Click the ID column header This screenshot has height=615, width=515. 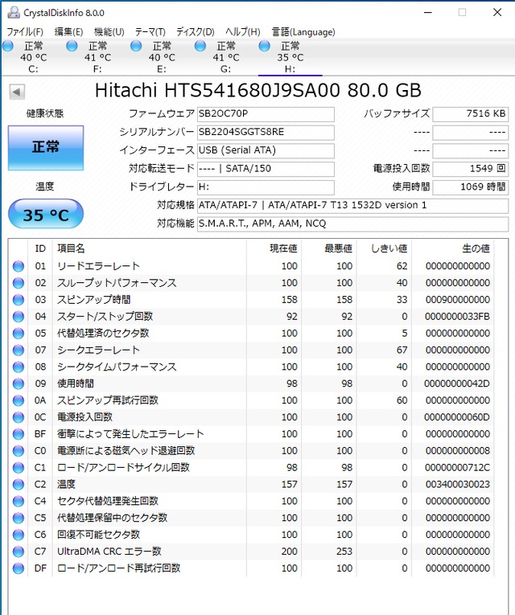[x=40, y=248]
